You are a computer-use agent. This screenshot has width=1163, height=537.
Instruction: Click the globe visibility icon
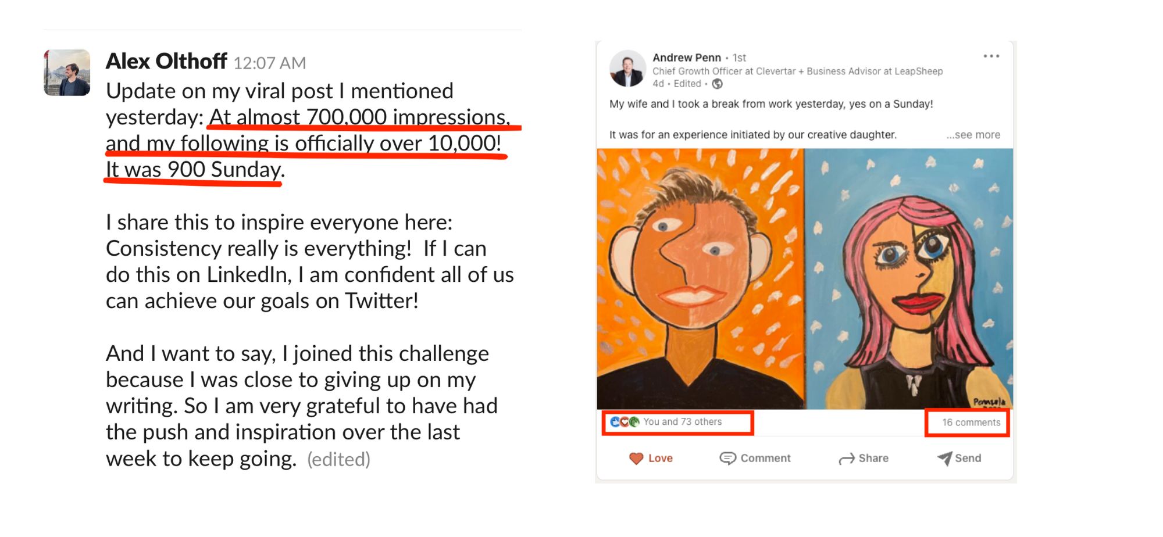(x=718, y=84)
